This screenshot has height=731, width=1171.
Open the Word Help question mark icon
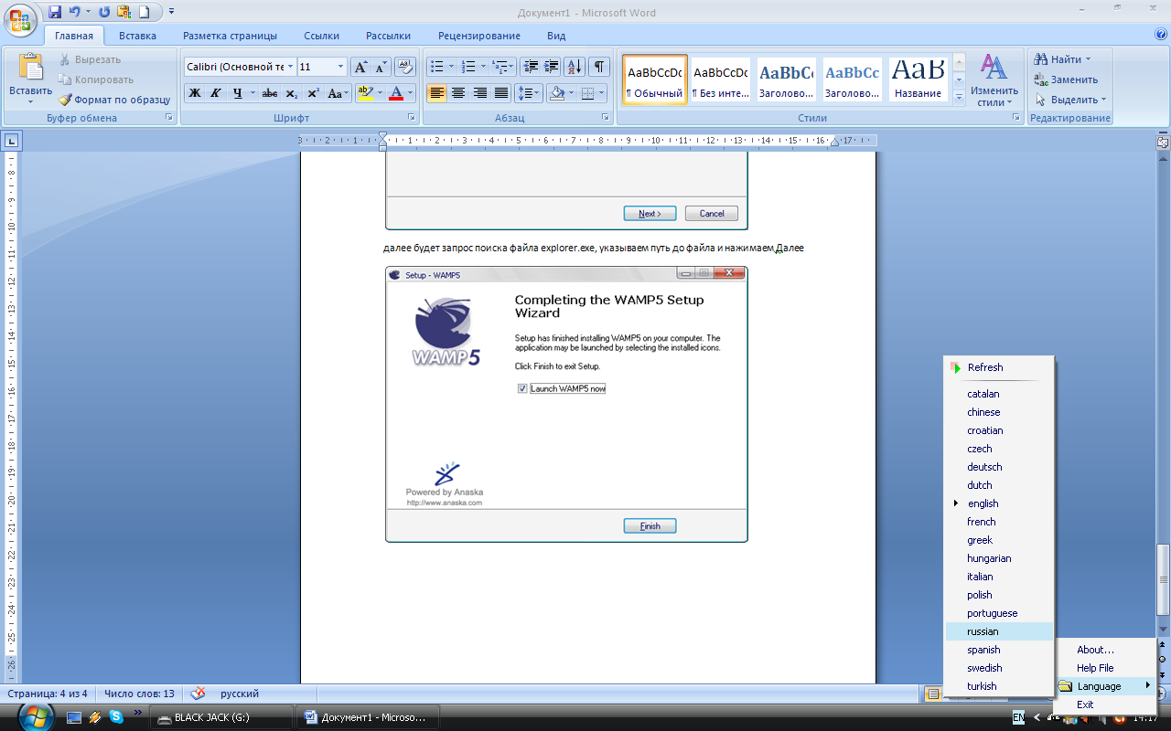pyautogui.click(x=1161, y=35)
